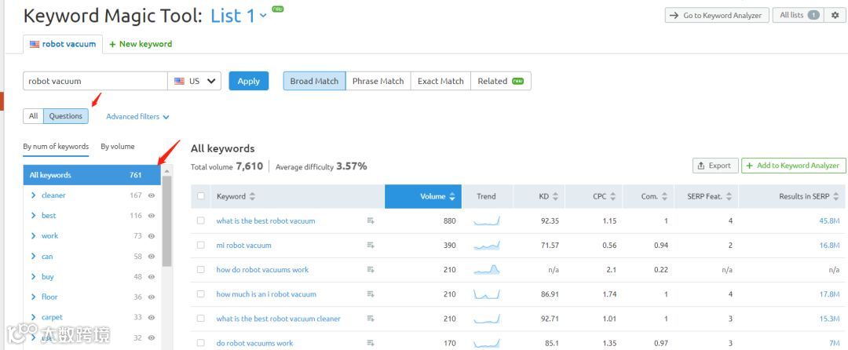Select the Questions filter
Image resolution: width=848 pixels, height=350 pixels.
[x=66, y=116]
